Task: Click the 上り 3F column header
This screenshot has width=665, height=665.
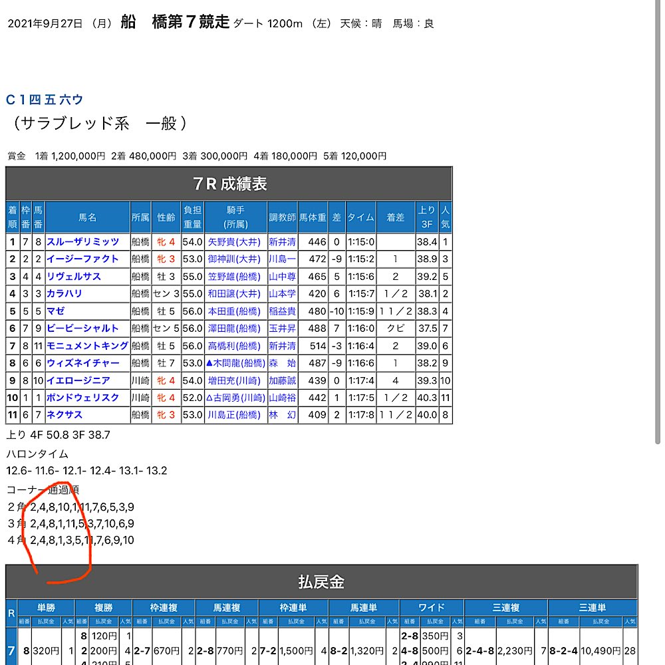Action: tap(427, 217)
